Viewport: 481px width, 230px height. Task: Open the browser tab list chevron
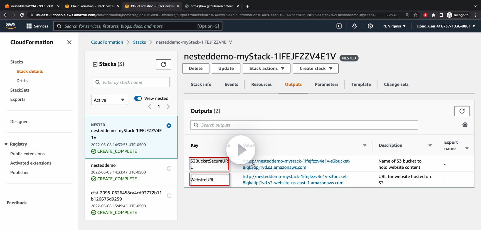click(475, 6)
